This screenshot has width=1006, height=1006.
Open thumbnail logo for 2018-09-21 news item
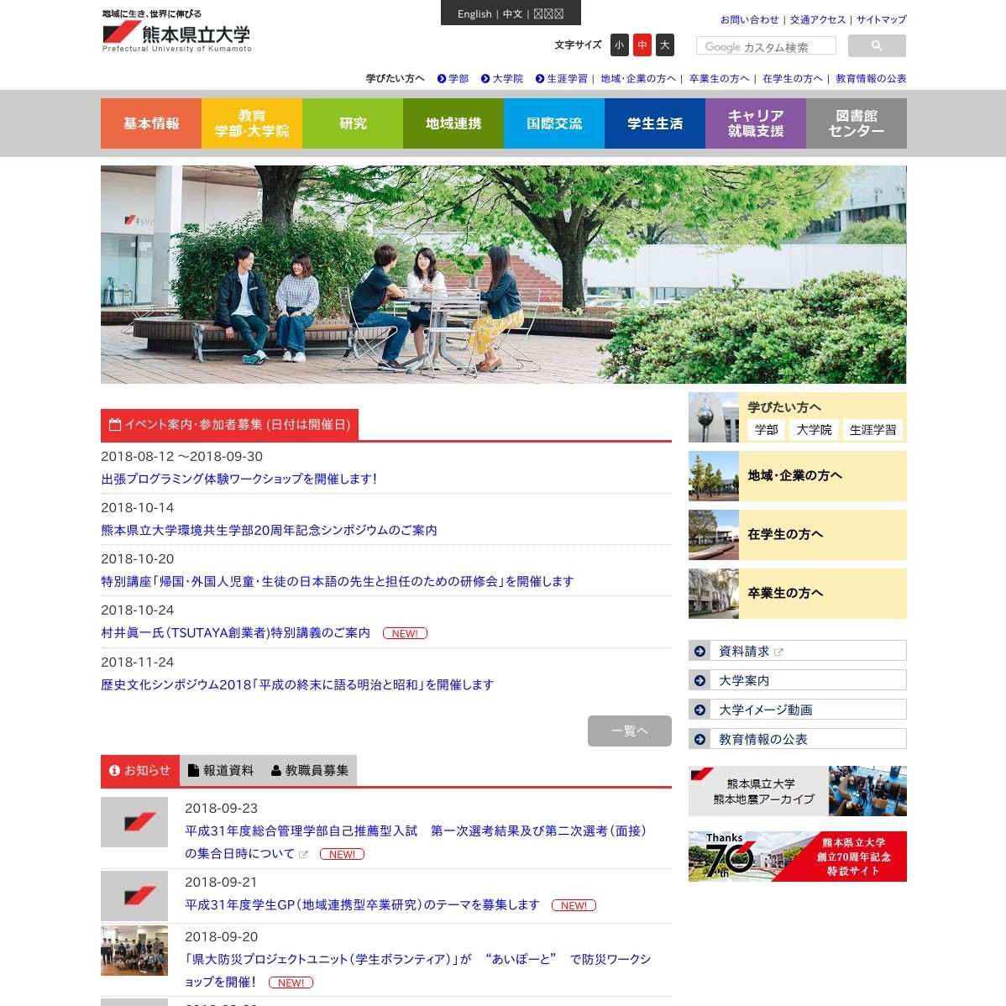tap(134, 896)
